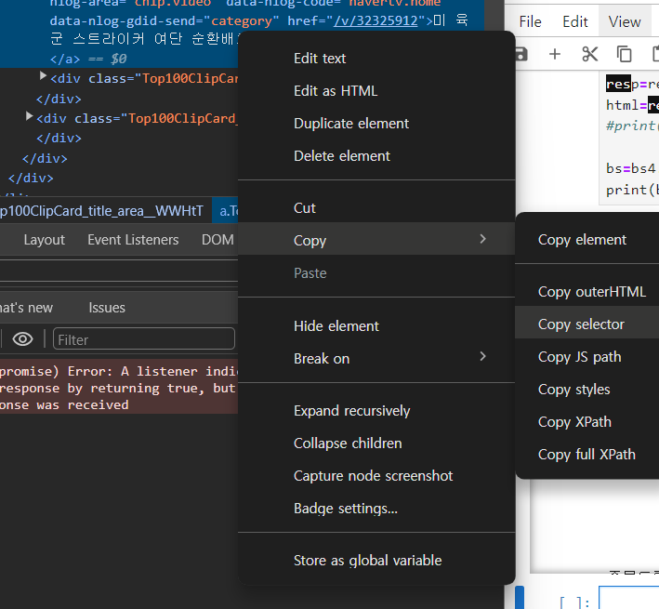Click the console error message row
Viewport: 659px width, 609px height.
[119, 386]
